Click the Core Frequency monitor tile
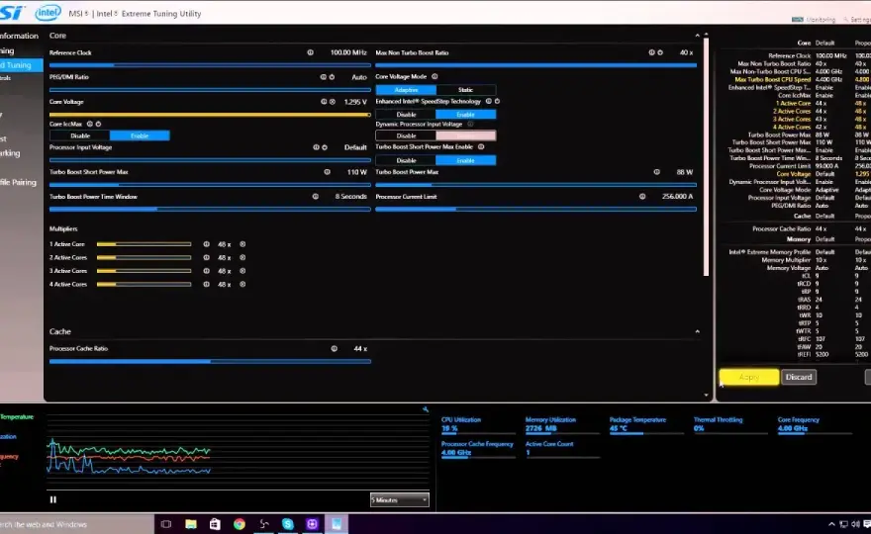 [815, 424]
